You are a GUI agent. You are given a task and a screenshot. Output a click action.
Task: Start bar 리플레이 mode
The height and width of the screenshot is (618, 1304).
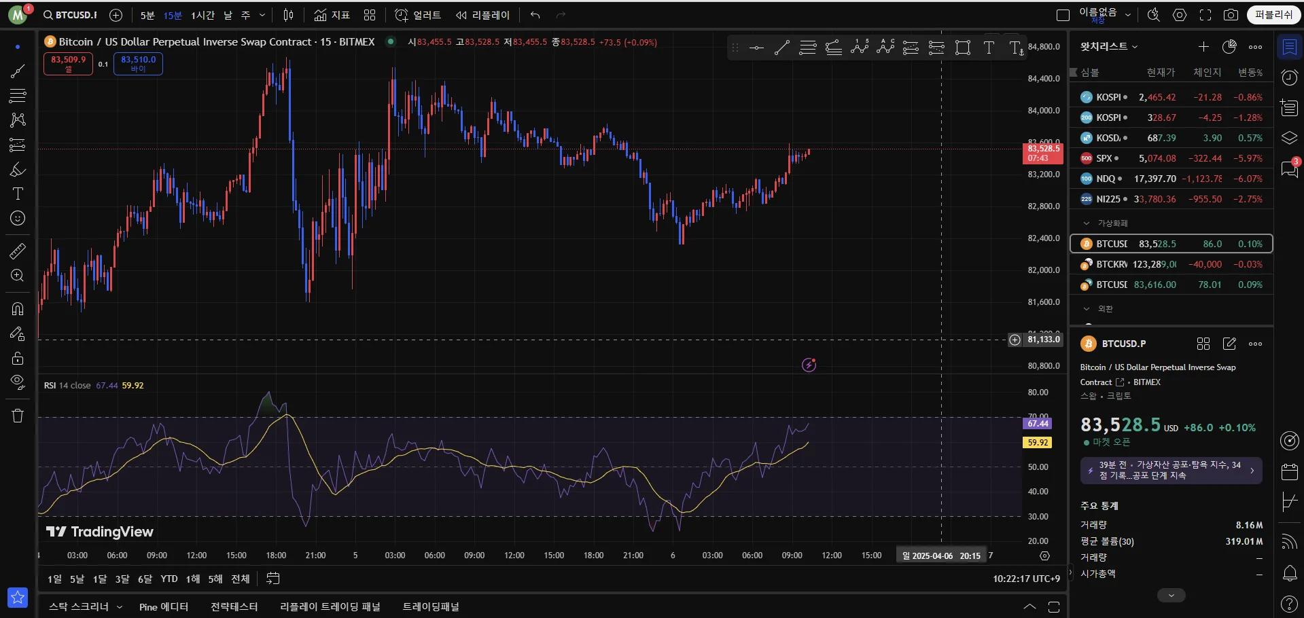482,15
